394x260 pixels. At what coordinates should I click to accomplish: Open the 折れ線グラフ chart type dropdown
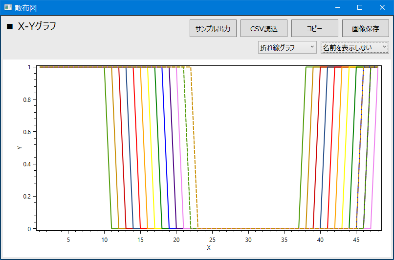click(287, 47)
